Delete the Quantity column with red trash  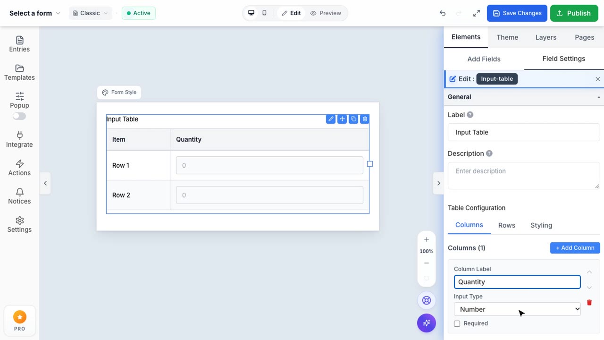pyautogui.click(x=589, y=303)
